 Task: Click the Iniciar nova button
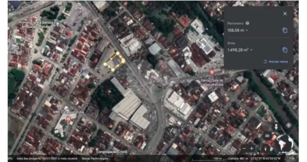[x=276, y=62]
